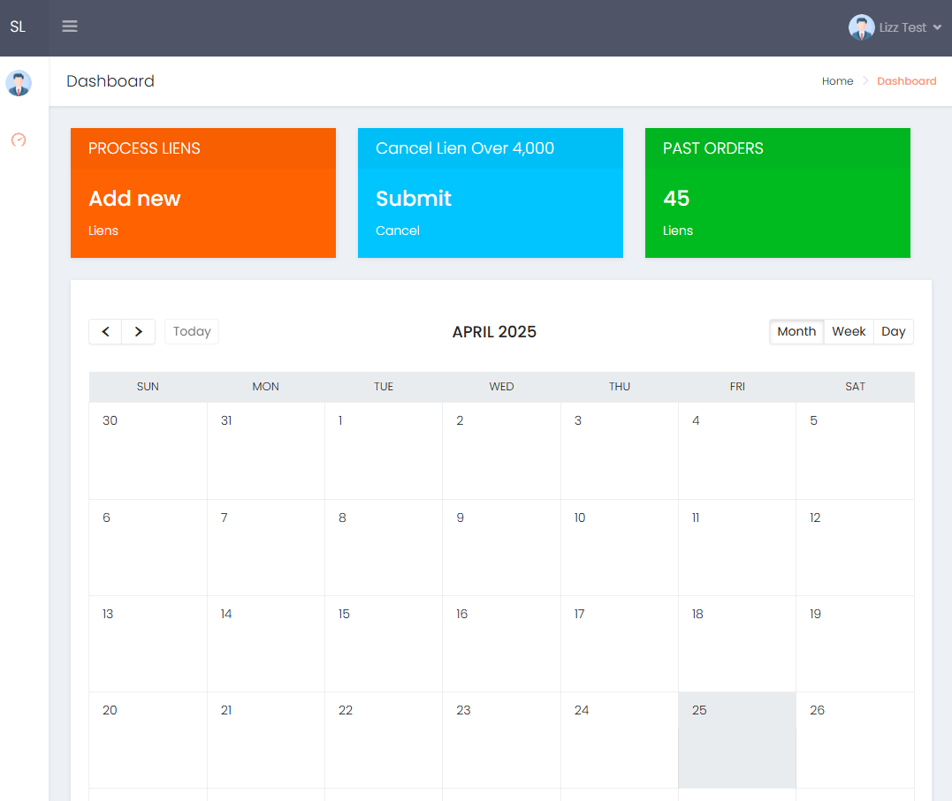Go to next month arrow
The width and height of the screenshot is (952, 801).
coord(139,331)
